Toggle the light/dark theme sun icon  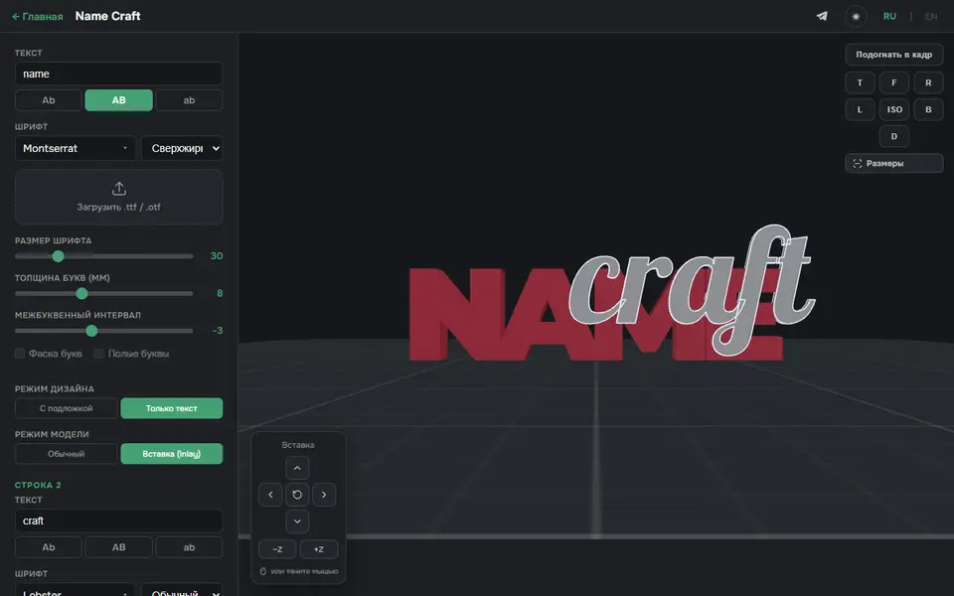click(x=856, y=17)
